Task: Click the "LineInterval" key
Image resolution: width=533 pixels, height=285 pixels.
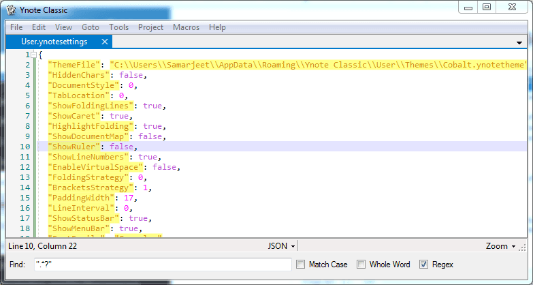Action: click(x=81, y=208)
